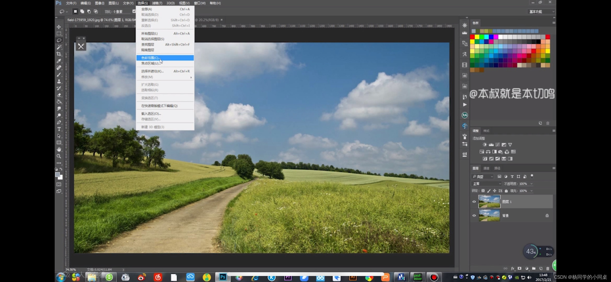Pick the red swatch in Swatches panel
Viewport: 611px width, 282px height.
(x=472, y=37)
